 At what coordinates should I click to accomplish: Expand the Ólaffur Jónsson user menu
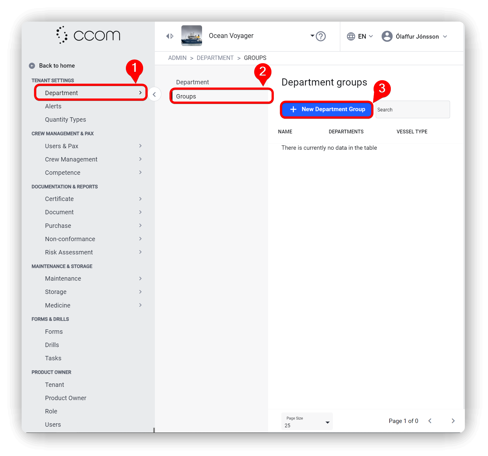click(x=445, y=36)
